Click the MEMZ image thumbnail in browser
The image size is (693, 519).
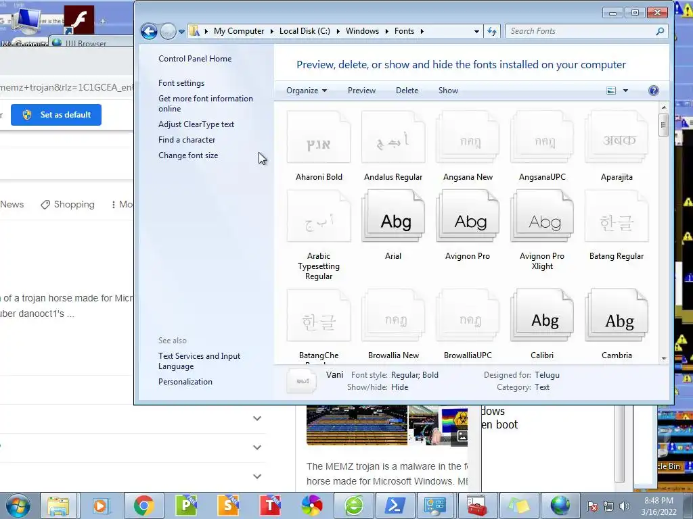[x=357, y=425]
